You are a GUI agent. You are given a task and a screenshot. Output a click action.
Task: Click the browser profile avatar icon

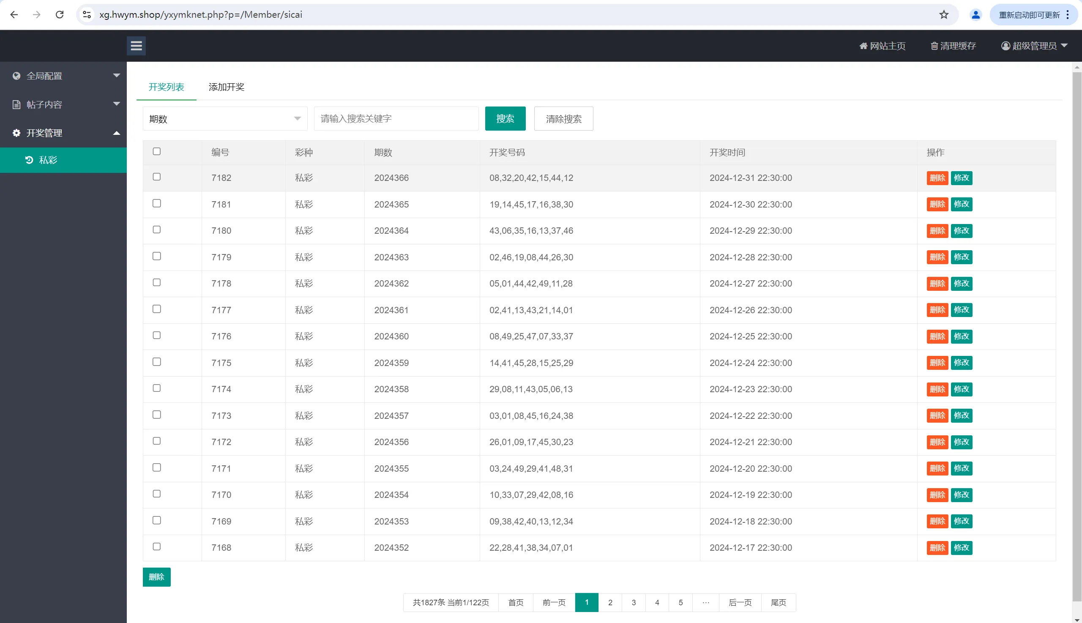975,14
